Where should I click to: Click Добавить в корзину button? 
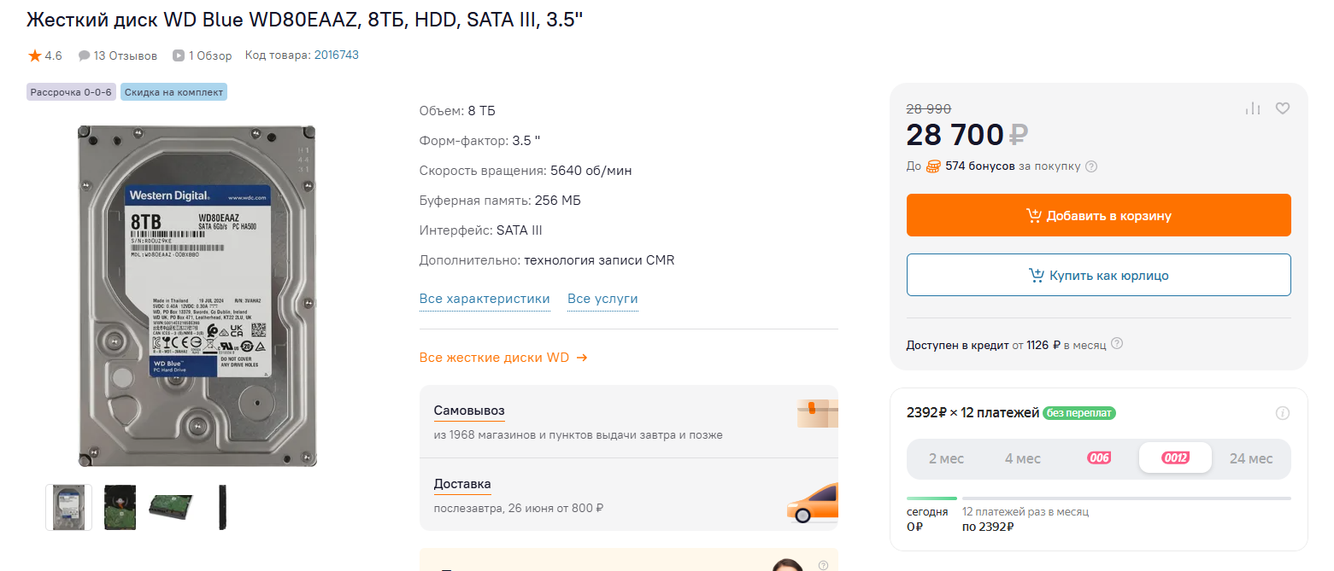coord(1098,215)
